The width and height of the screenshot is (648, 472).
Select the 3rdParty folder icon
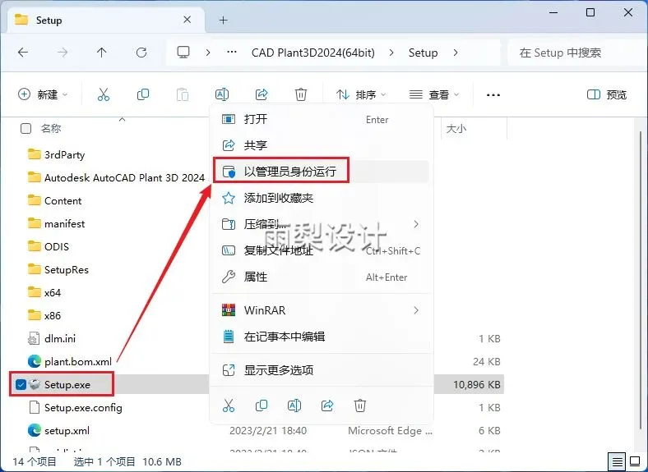[34, 154]
